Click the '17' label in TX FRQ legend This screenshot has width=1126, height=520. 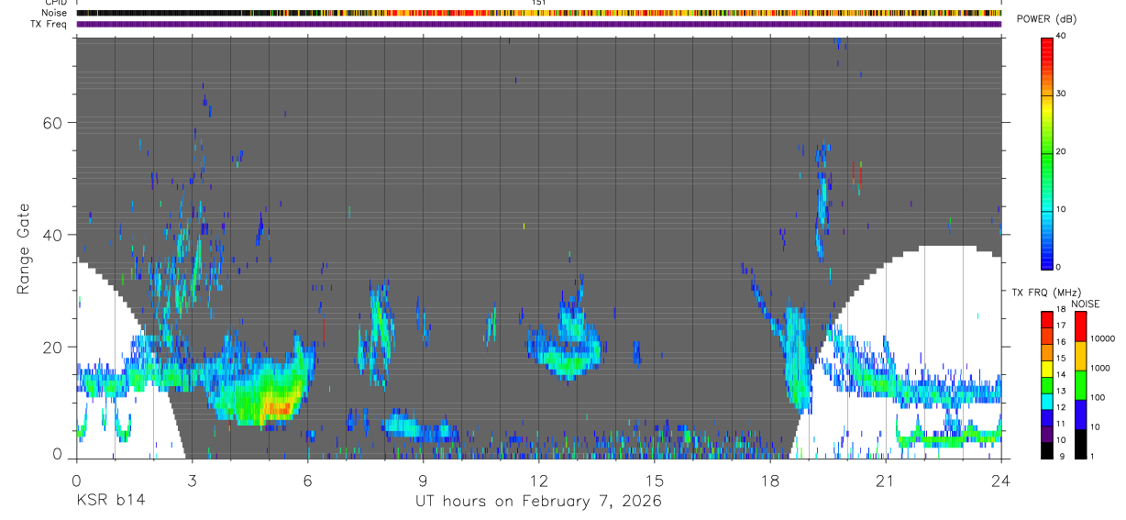[1061, 326]
